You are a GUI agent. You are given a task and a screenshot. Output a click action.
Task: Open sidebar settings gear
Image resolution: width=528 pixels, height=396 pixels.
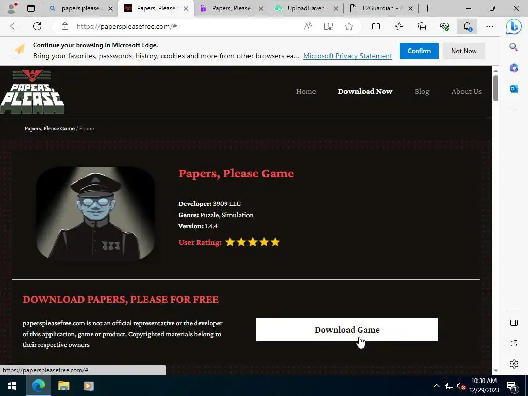click(x=514, y=364)
